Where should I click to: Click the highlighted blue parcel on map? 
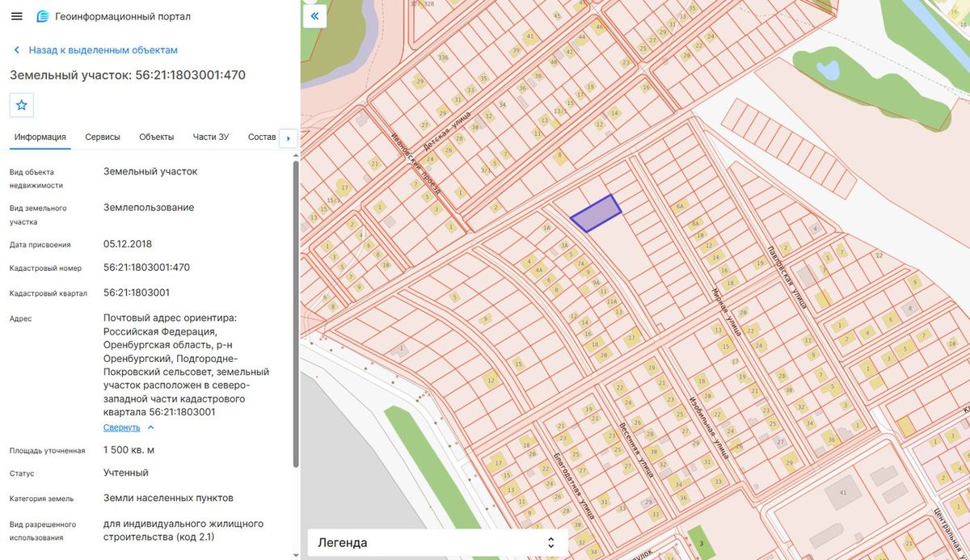point(596,213)
